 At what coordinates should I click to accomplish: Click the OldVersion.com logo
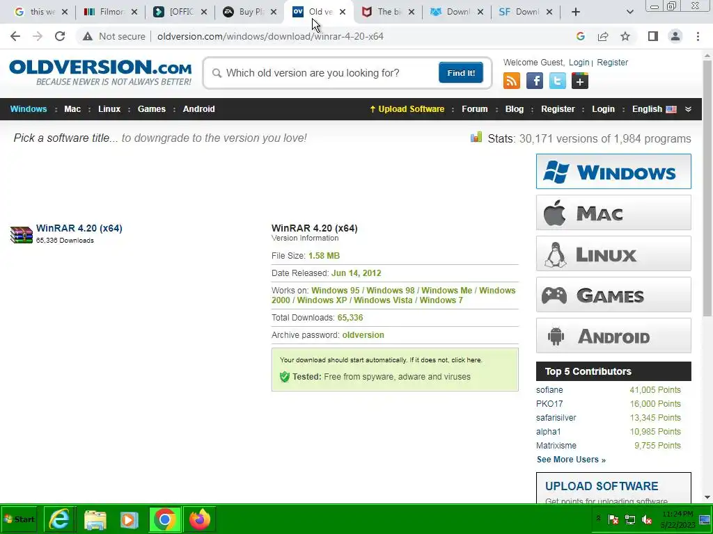click(100, 72)
